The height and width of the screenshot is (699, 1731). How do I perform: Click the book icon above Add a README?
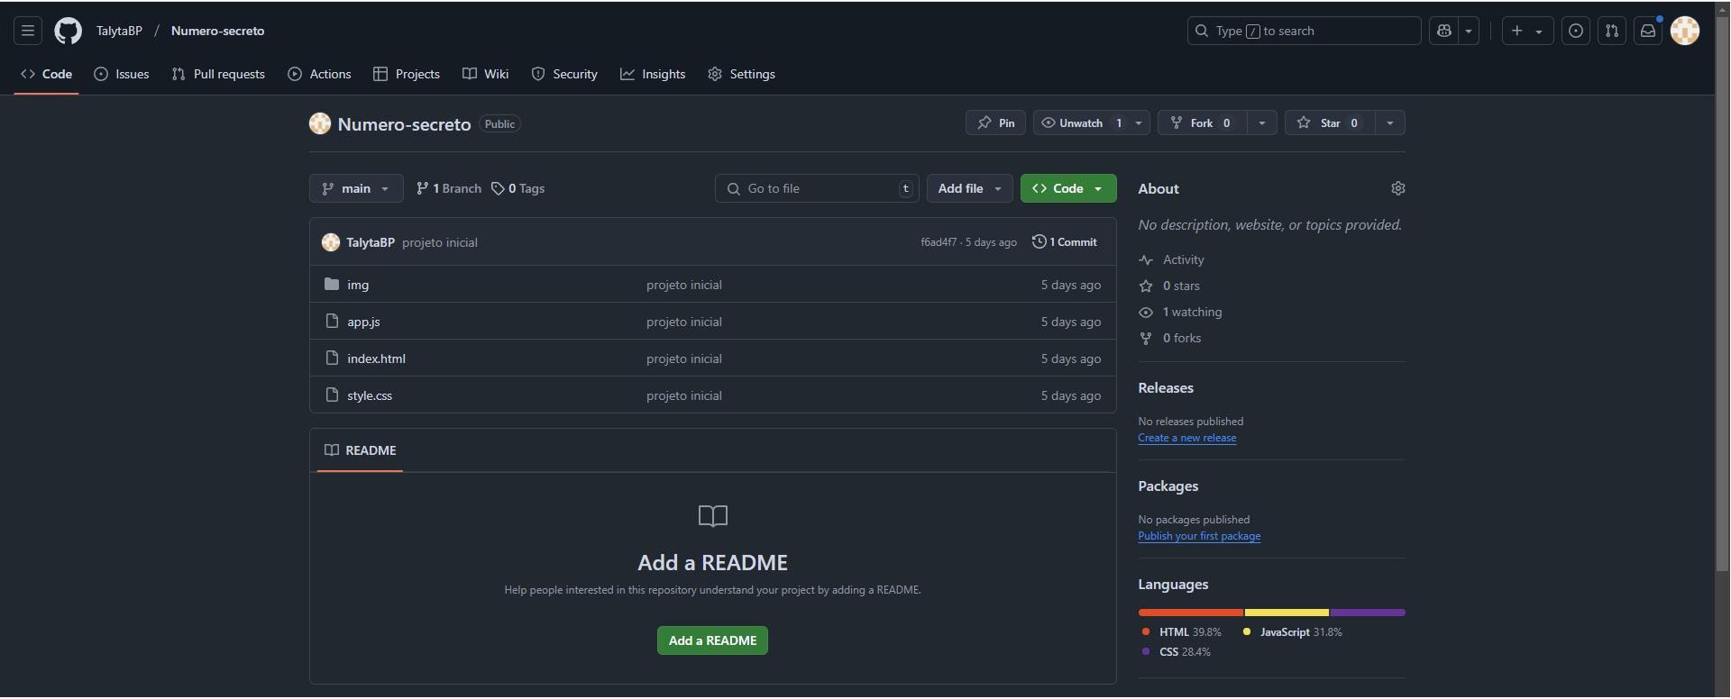pos(713,516)
